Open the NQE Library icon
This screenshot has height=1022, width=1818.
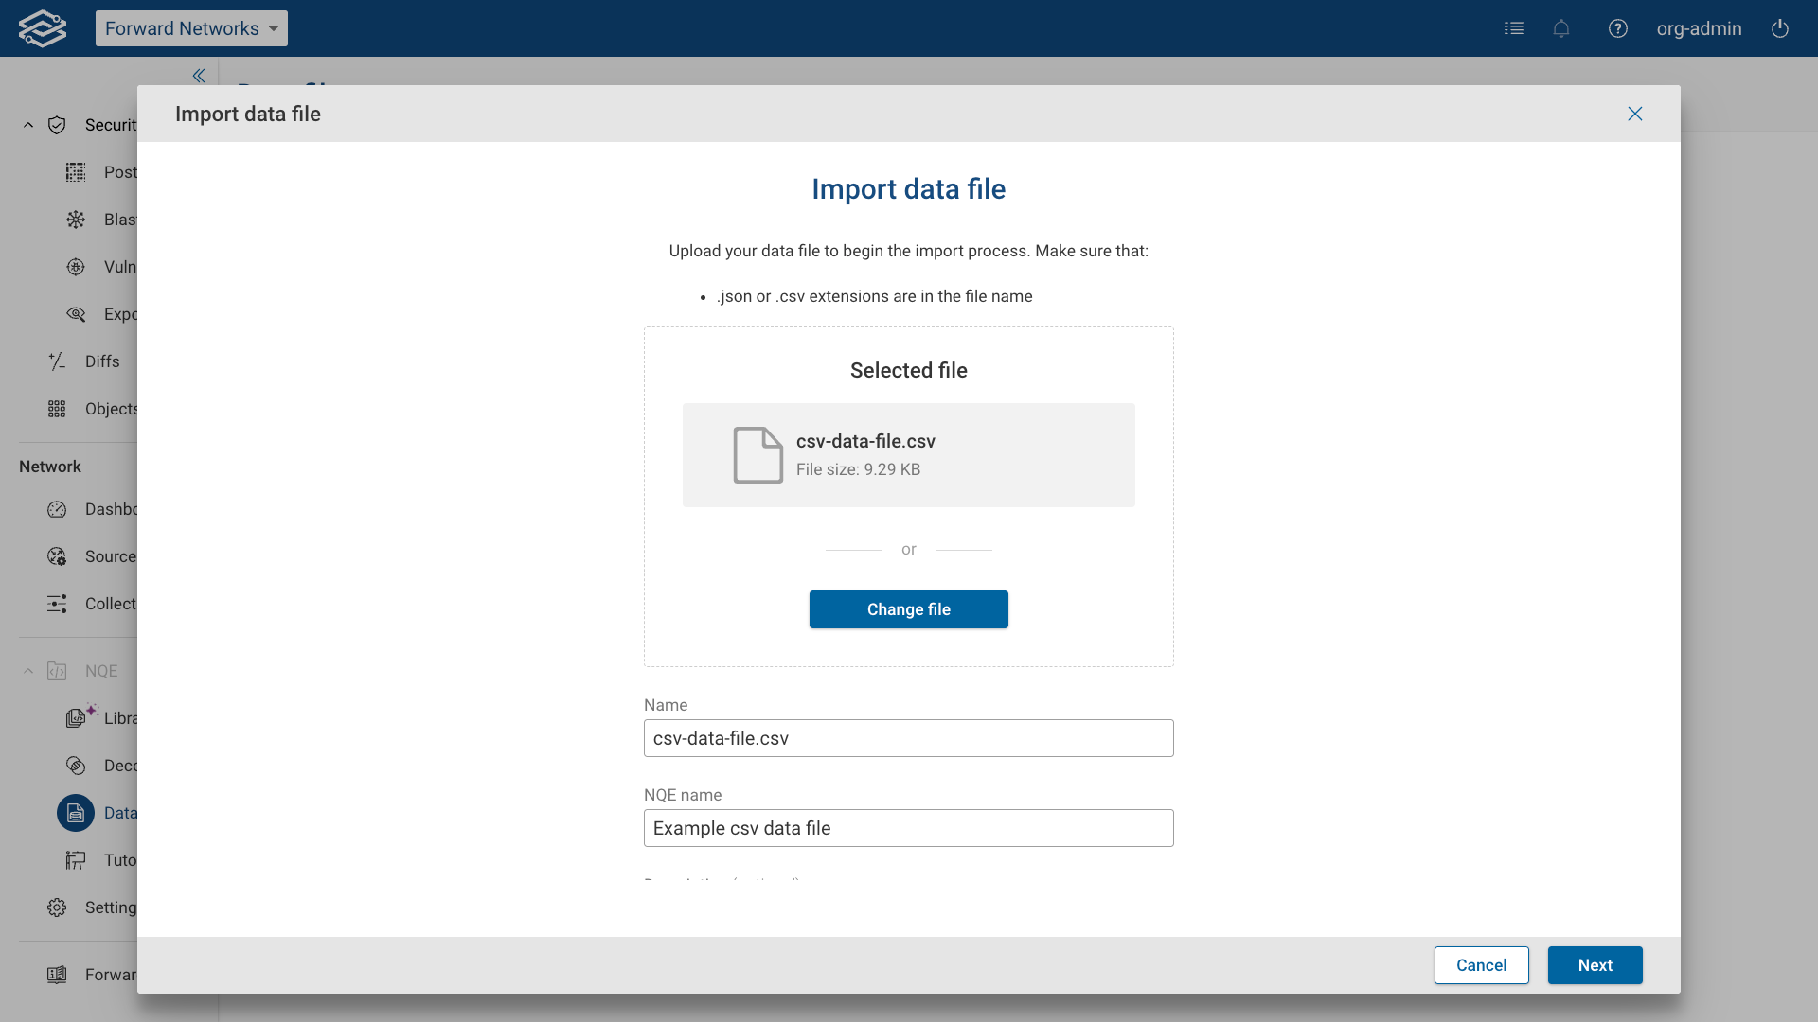point(76,718)
